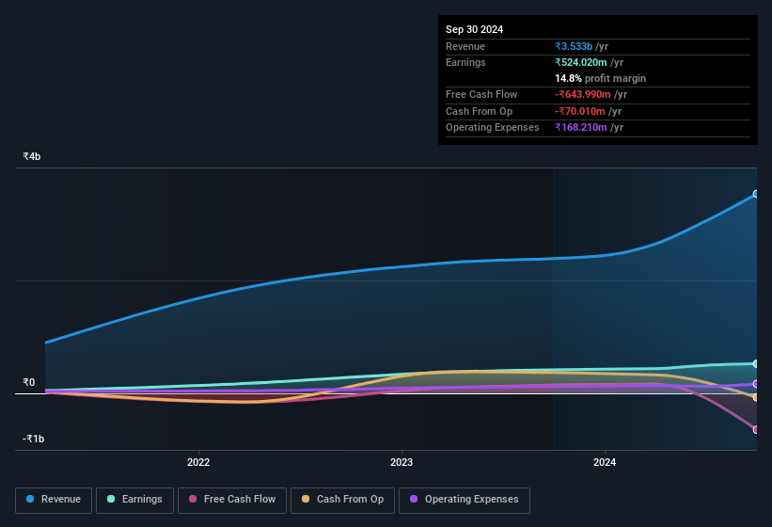The image size is (772, 527).
Task: Toggle the Cash From Op legend button
Action: [342, 500]
